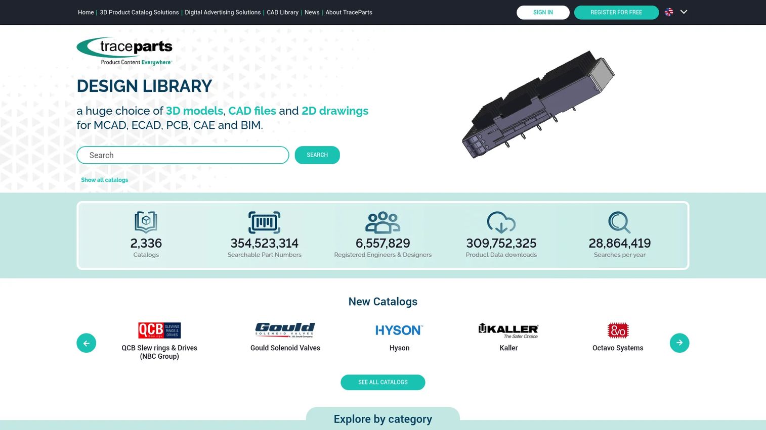
Task: Click the next arrow in New Catalogs carousel
Action: [x=679, y=343]
